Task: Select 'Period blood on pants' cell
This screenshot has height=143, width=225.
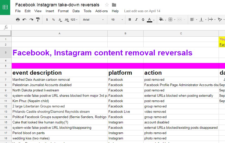Action: 60,133
